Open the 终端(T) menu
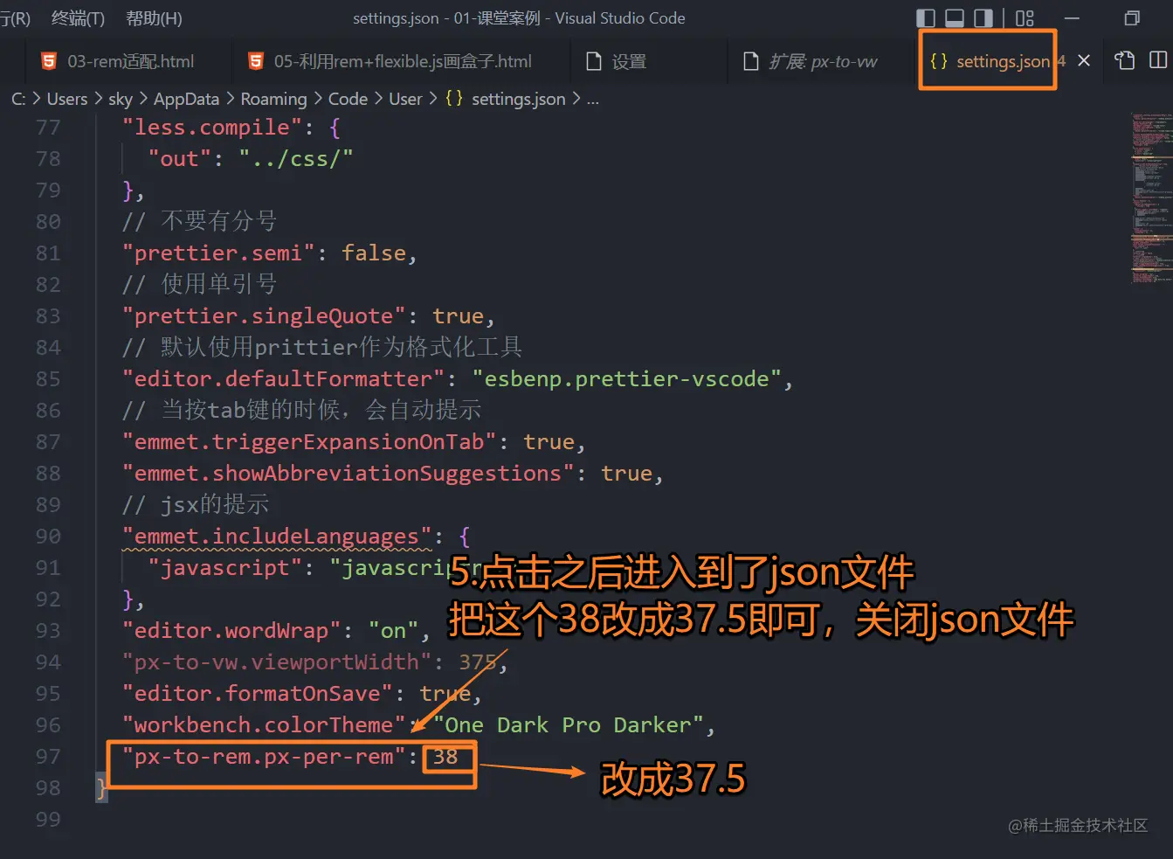The width and height of the screenshot is (1173, 859). [x=78, y=18]
